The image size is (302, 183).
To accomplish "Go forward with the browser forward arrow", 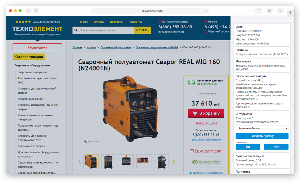I will [x=36, y=10].
